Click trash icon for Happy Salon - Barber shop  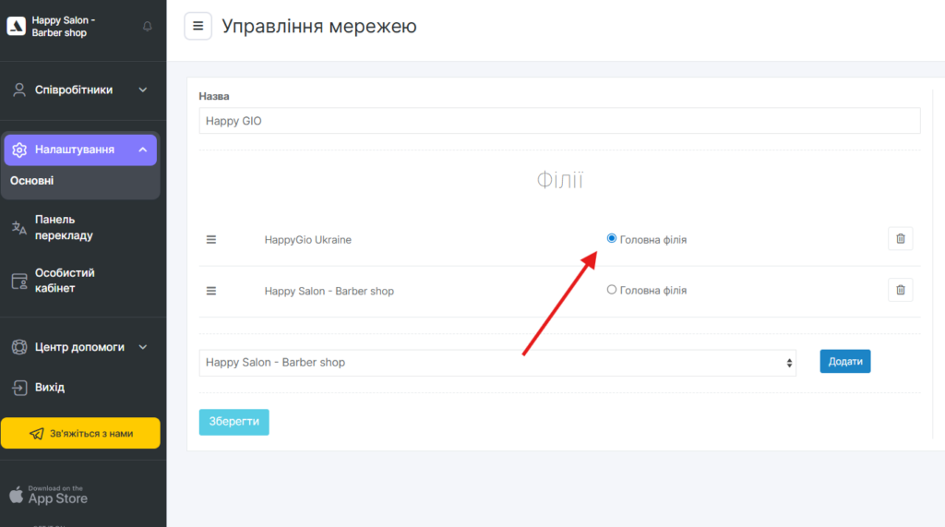click(x=901, y=291)
